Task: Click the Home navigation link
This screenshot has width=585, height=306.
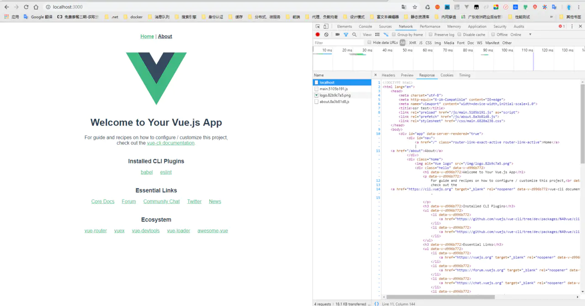Action: 147,37
